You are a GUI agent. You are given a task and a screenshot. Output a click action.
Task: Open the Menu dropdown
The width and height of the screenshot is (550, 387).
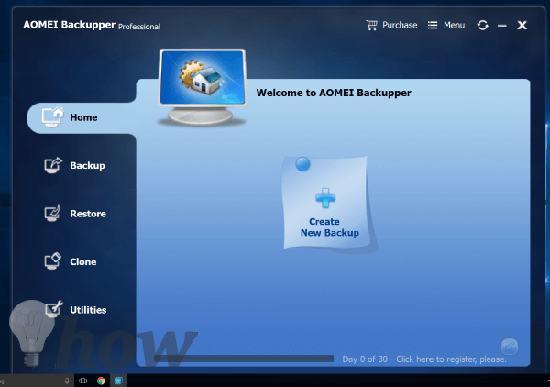pyautogui.click(x=454, y=26)
